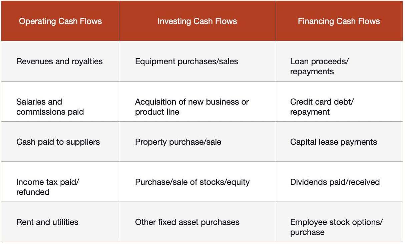Select Acquisition of new business cell
This screenshot has height=244, width=405.
(x=192, y=107)
